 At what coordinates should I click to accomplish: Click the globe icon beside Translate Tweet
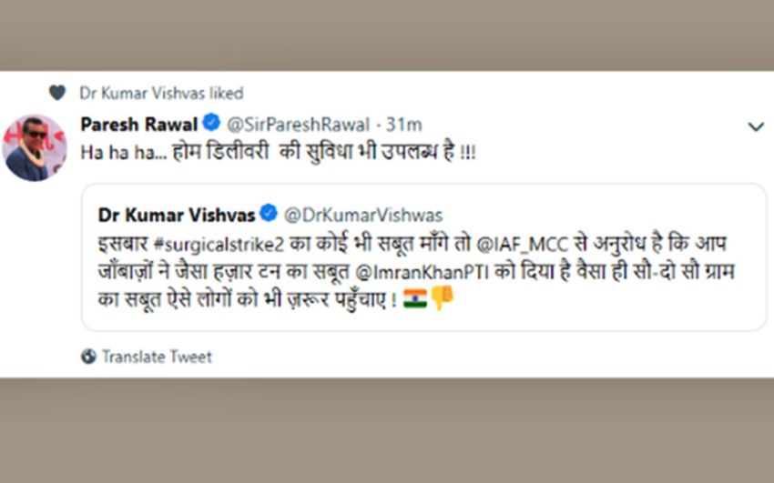pyautogui.click(x=88, y=357)
